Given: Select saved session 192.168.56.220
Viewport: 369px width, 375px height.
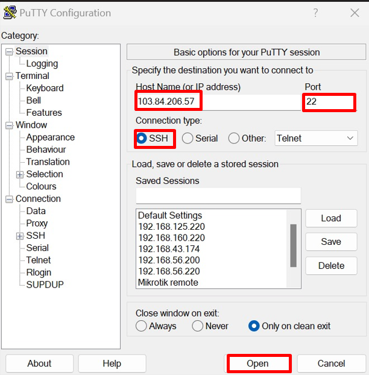Looking at the screenshot, I should pyautogui.click(x=169, y=271).
